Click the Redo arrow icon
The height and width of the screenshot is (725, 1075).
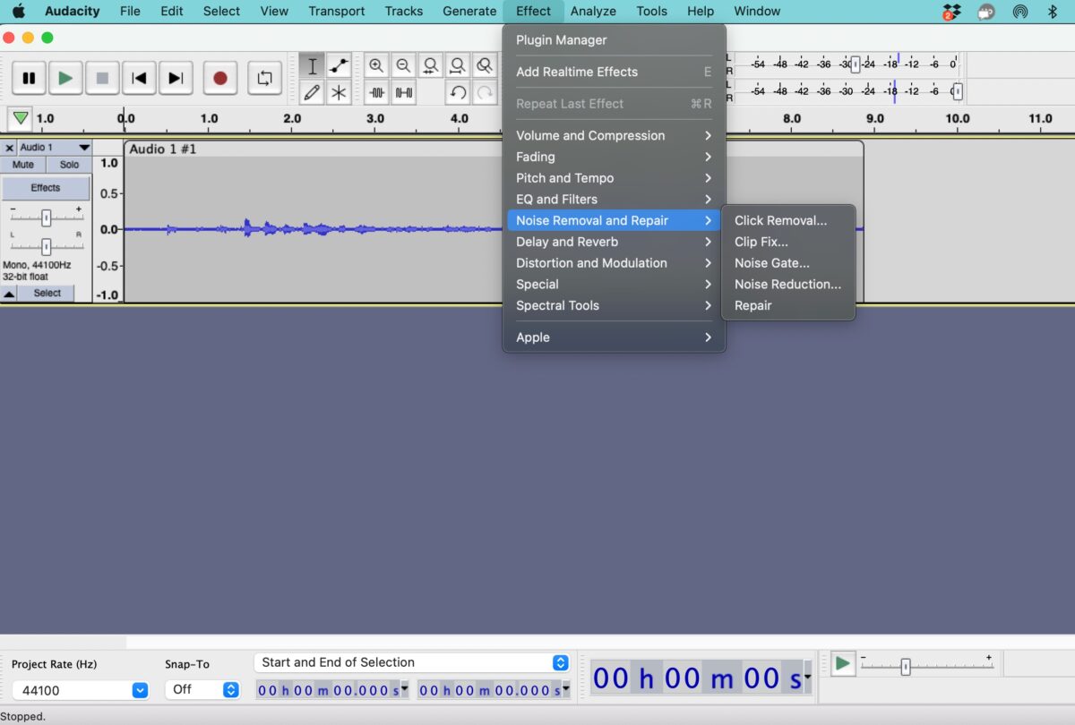485,91
